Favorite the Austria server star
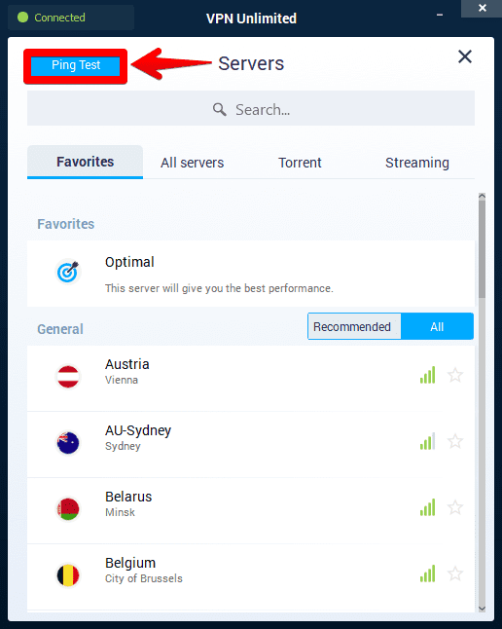Image resolution: width=502 pixels, height=629 pixels. coord(455,375)
